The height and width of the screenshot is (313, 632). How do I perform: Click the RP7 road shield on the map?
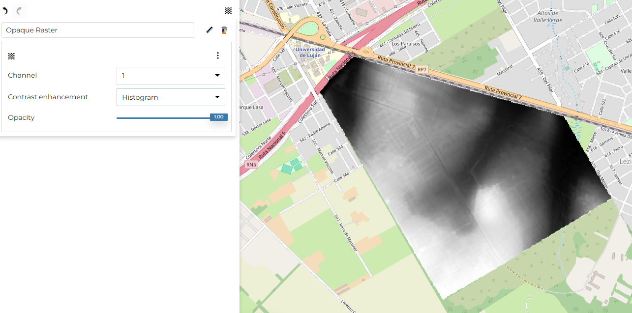[x=421, y=70]
